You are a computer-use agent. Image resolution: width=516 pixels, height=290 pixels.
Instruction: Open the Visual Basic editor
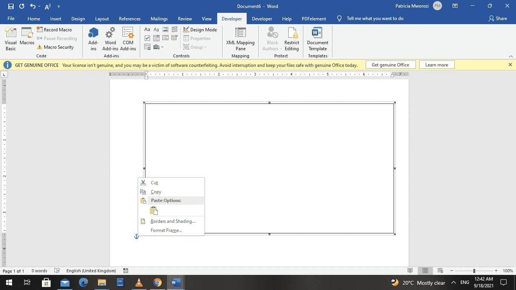pos(11,39)
